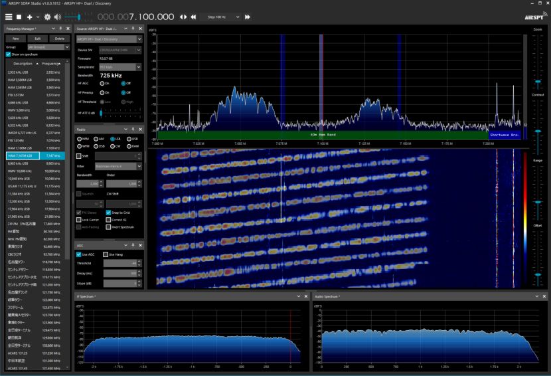Sort by Description column header
This screenshot has width=551, height=376.
tap(23, 64)
